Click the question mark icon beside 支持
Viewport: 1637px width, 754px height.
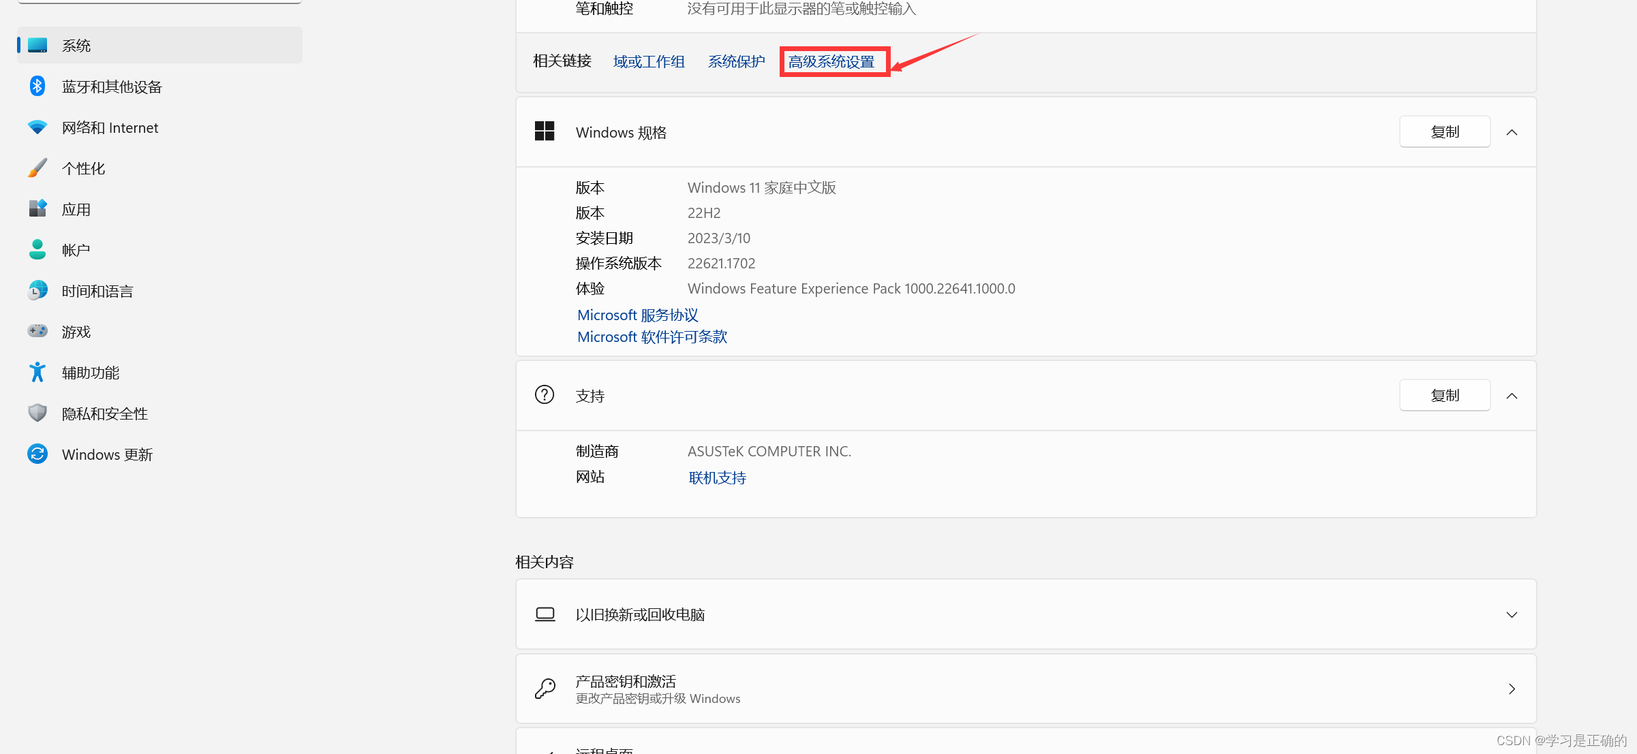(x=545, y=395)
